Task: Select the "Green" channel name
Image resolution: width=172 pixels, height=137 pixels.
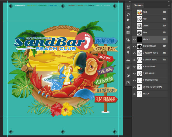Action: 145,26
